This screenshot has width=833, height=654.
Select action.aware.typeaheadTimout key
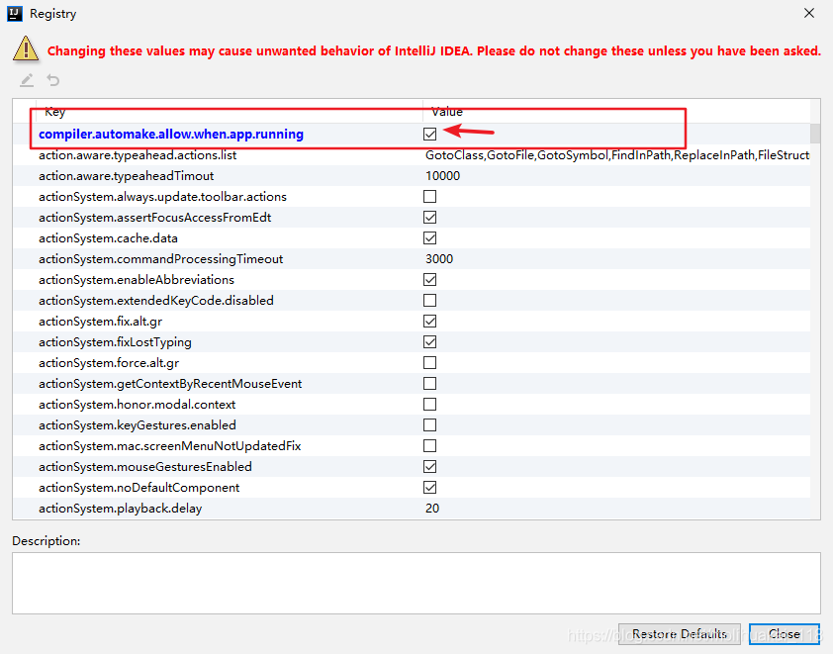tap(127, 176)
